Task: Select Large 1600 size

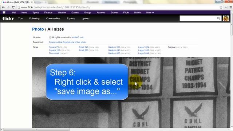Action: [x=143, y=50]
